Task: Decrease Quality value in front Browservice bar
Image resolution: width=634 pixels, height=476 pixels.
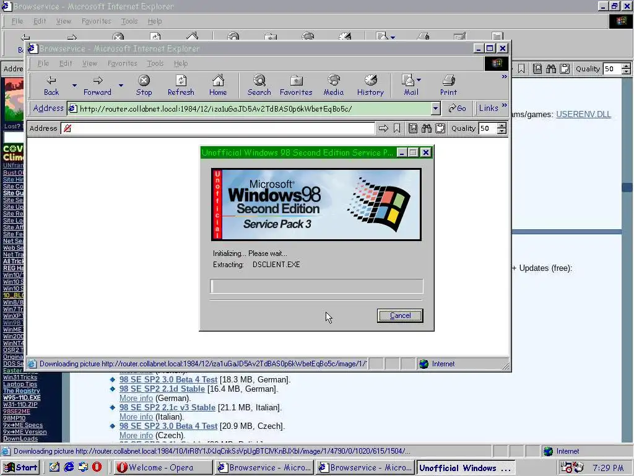Action: pos(502,131)
